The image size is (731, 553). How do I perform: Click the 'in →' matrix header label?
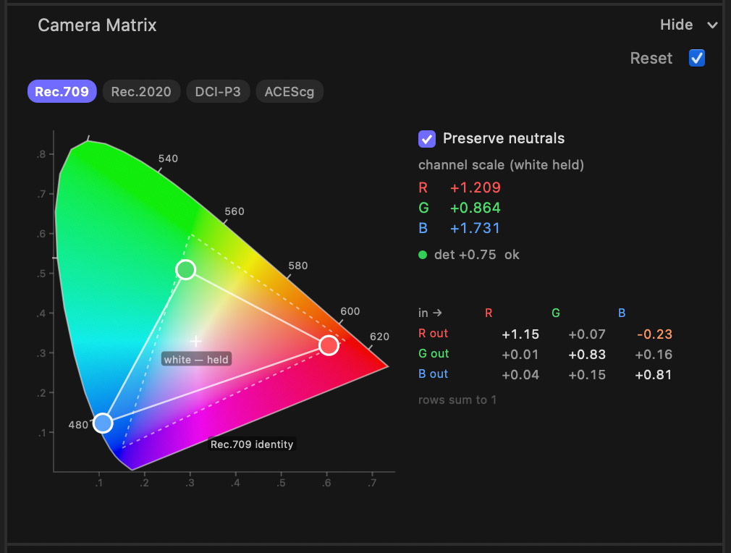point(430,313)
